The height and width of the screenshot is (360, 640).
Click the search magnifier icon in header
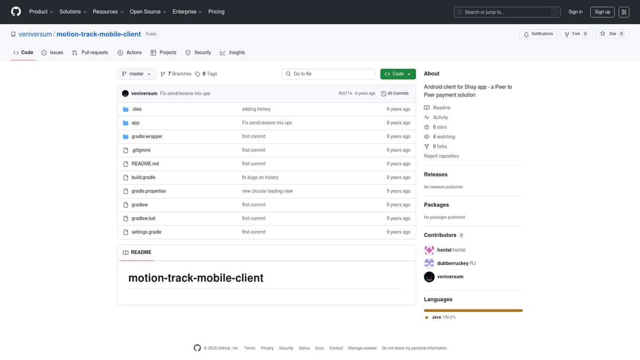[460, 12]
